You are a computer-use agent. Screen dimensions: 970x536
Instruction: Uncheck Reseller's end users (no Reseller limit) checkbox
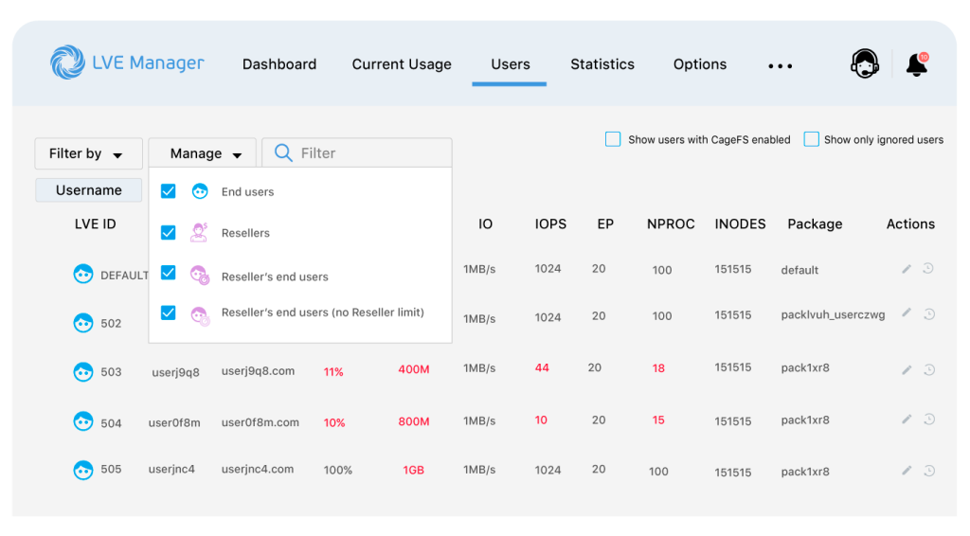(x=169, y=313)
